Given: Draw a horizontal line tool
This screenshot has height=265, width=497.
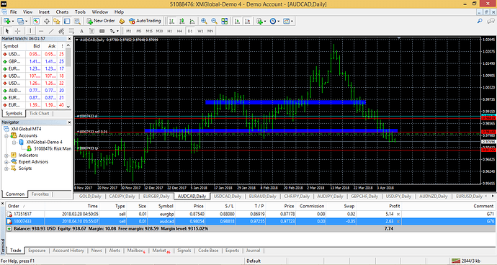Looking at the screenshot, I should pyautogui.click(x=41, y=31).
